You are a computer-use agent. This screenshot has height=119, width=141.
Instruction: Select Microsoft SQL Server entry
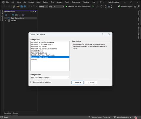click(x=50, y=46)
